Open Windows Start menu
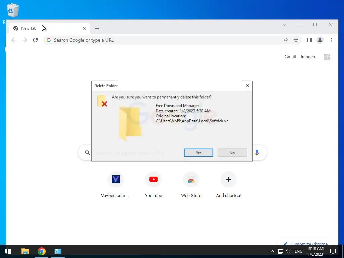 coord(8,251)
